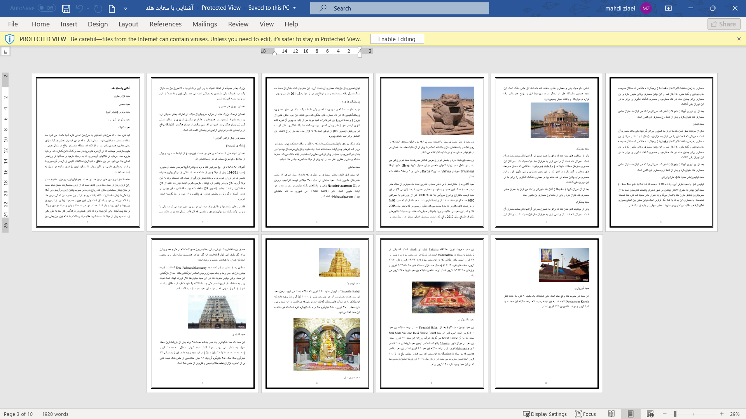Click the Save disk icon
The height and width of the screenshot is (419, 746).
(x=66, y=8)
